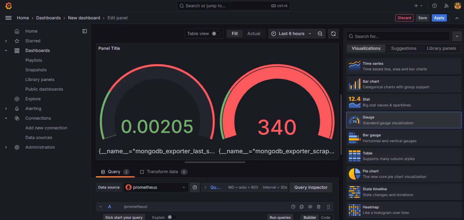
Task: Switch query editor to Code mode
Action: click(x=325, y=217)
